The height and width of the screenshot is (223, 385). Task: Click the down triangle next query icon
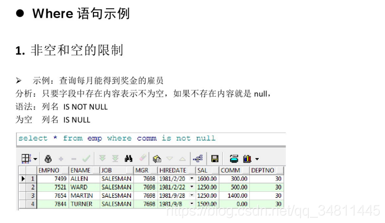point(170,159)
